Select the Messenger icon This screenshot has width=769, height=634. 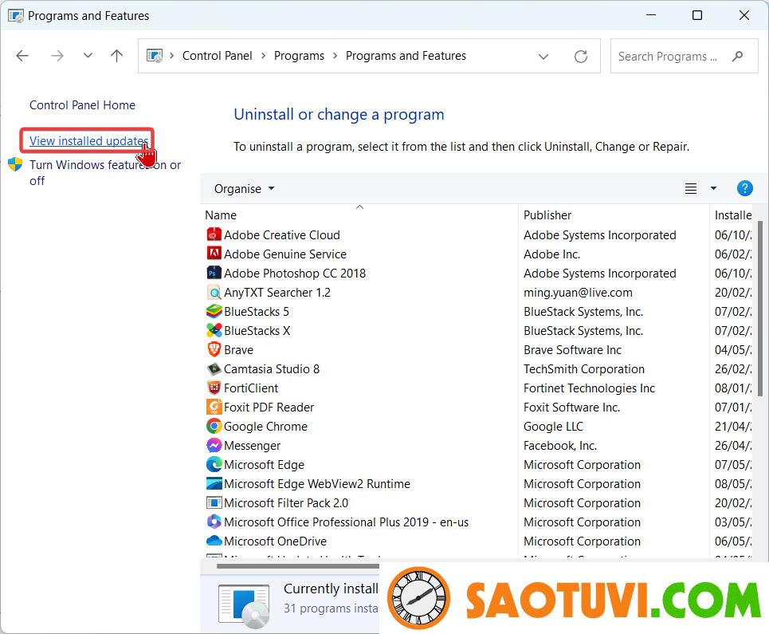pyautogui.click(x=214, y=446)
